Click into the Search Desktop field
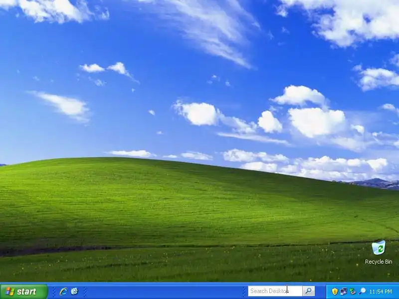The width and height of the screenshot is (399, 299). click(275, 291)
